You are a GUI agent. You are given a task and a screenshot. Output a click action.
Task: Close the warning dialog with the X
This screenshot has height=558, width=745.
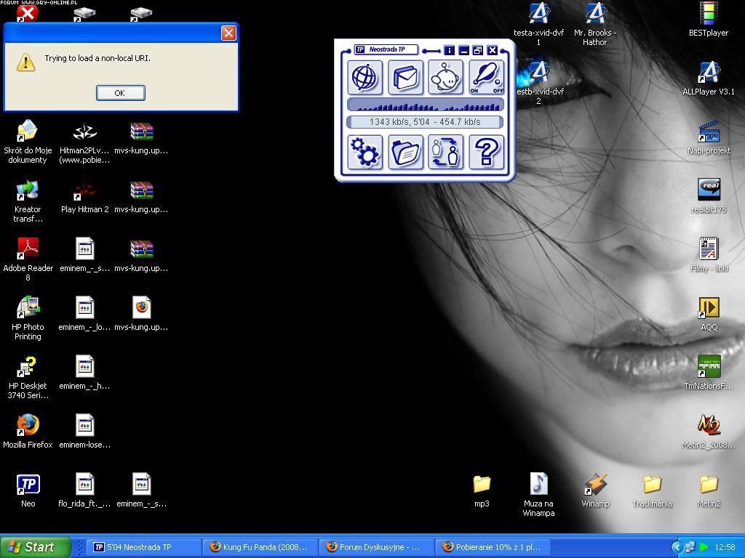228,33
